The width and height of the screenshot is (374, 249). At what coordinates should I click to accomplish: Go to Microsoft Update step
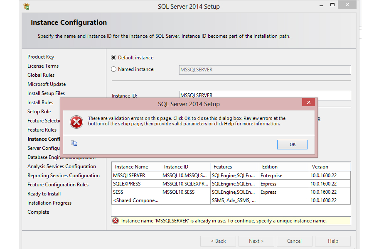(x=47, y=84)
